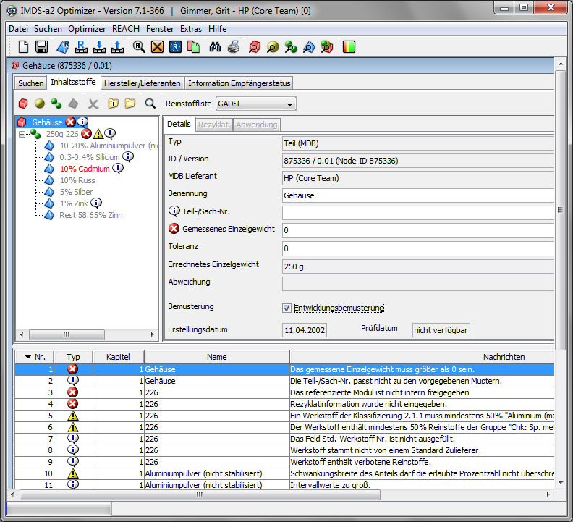Switch to the Information Empfängerstatus tab

click(x=239, y=83)
